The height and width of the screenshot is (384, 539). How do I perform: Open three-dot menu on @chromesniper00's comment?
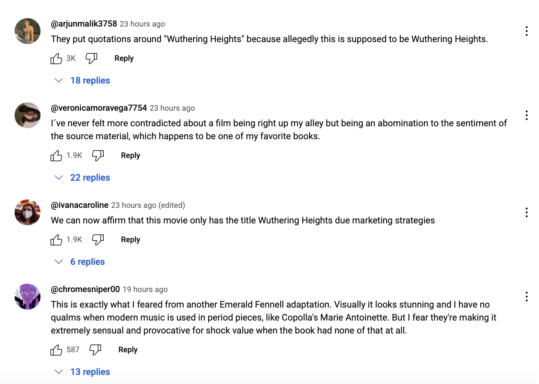tap(527, 297)
